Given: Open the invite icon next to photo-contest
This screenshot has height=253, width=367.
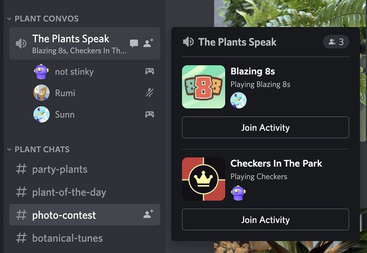Looking at the screenshot, I should point(148,215).
